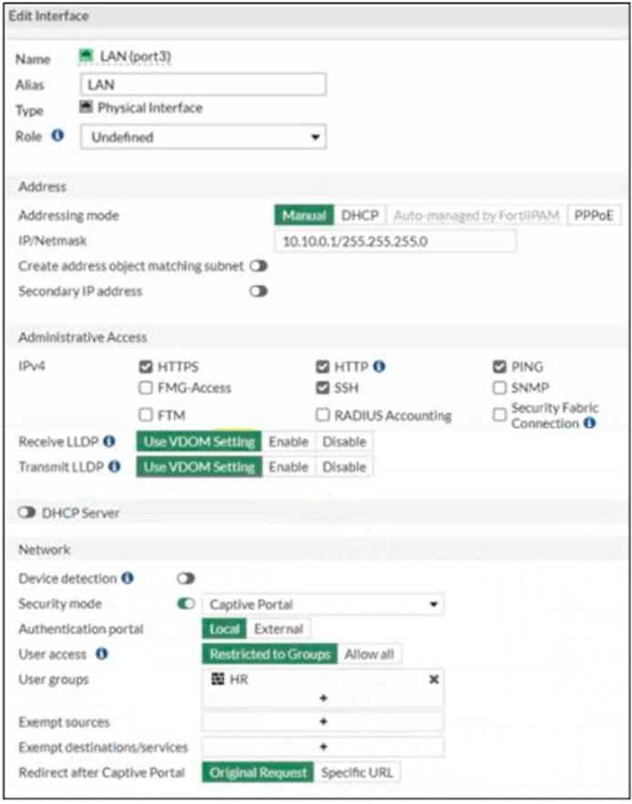Add a user group with plus icon
Viewport: 632px width, 804px height.
[323, 698]
